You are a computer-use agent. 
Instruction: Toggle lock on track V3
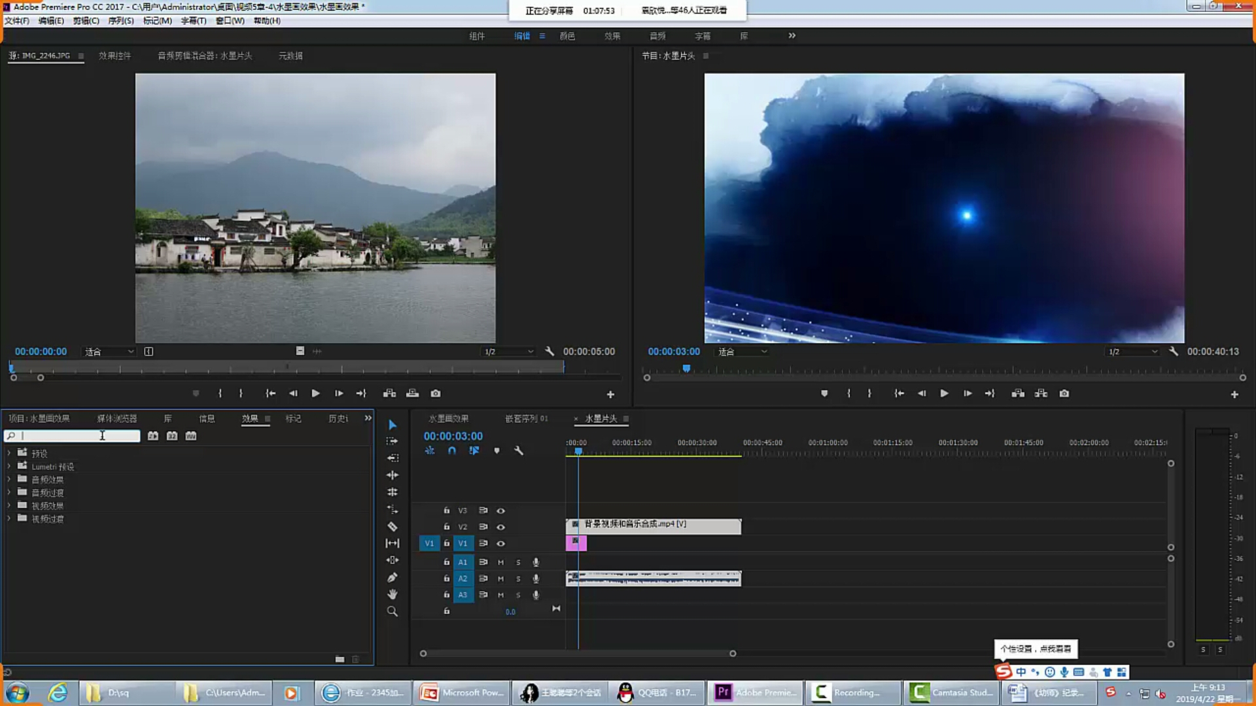[447, 511]
